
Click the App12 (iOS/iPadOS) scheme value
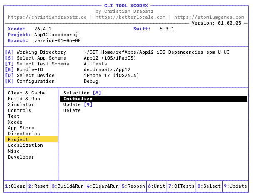coord(110,58)
